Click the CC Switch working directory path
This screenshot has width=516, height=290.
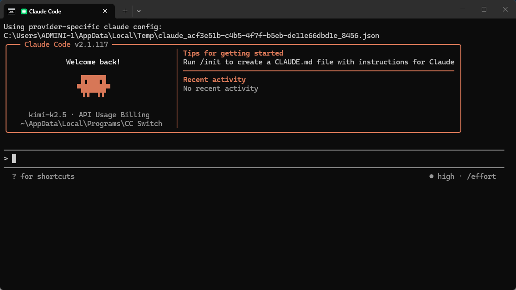[x=91, y=124]
